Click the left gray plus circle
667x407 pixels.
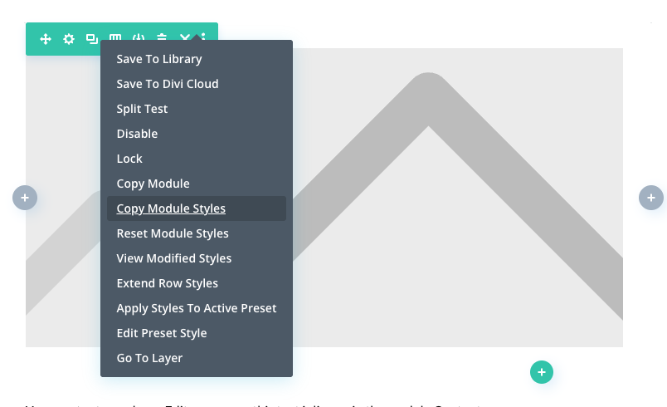[25, 198]
